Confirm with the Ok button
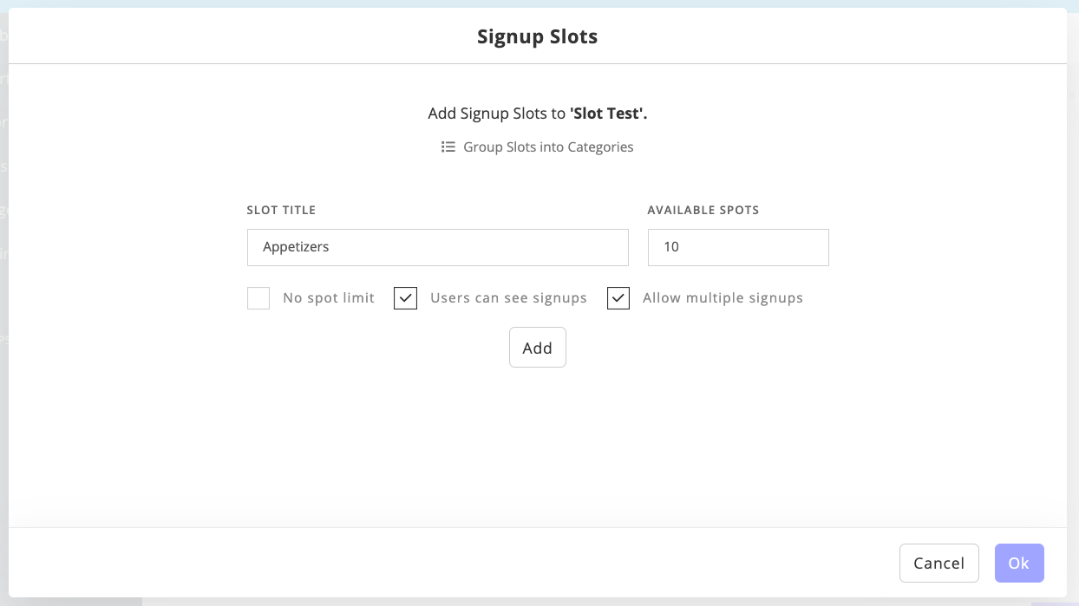 coord(1019,564)
